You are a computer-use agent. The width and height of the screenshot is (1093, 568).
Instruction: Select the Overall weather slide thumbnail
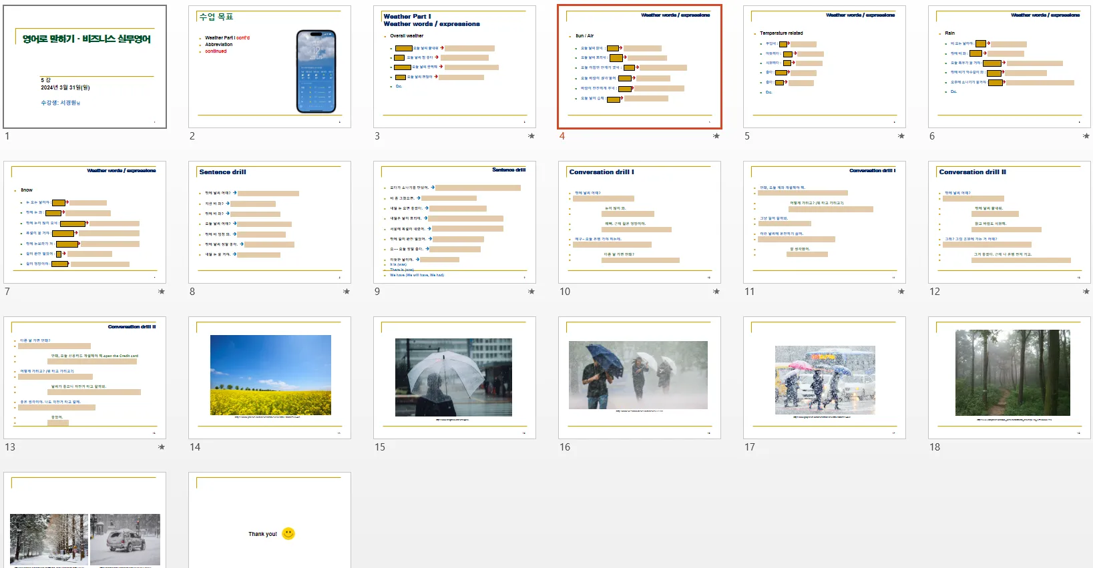[455, 67]
